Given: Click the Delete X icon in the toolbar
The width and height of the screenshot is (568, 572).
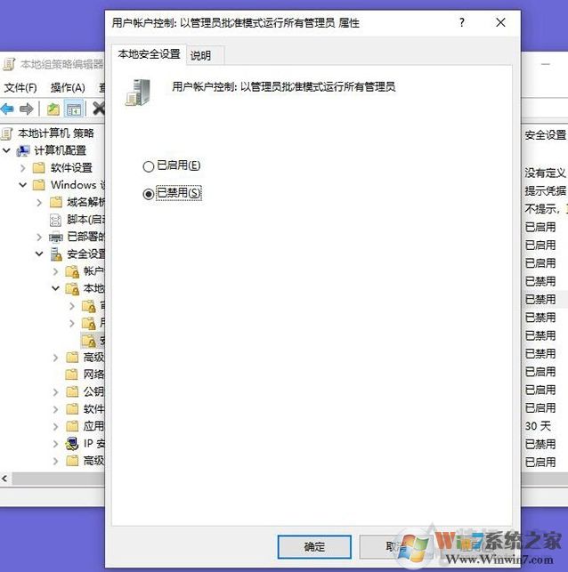Looking at the screenshot, I should coord(99,109).
